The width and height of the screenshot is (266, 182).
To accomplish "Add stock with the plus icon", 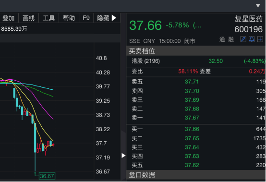I will coord(260,39).
